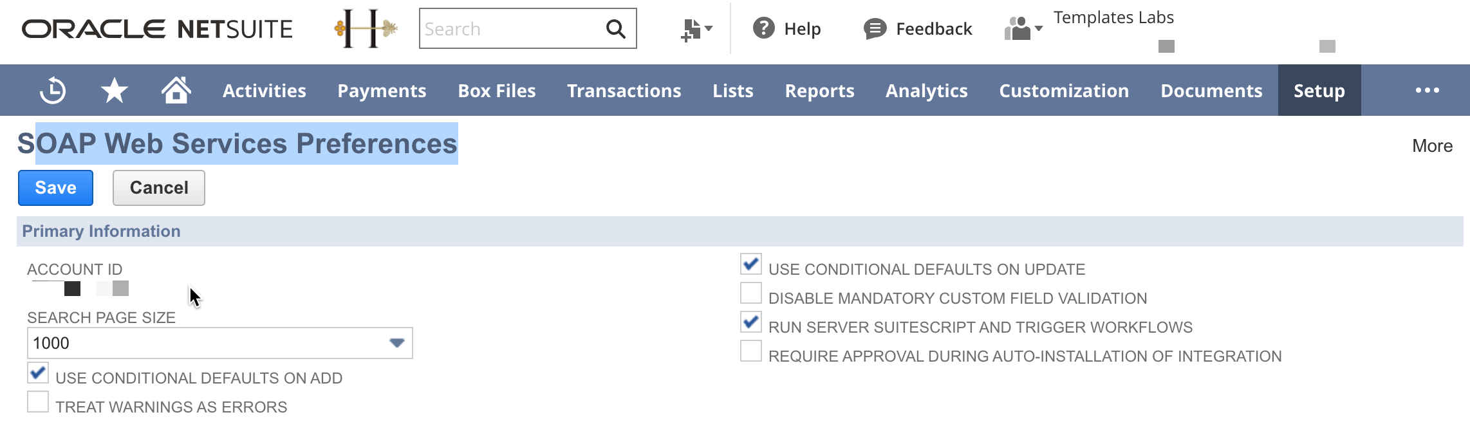
Task: Open the Create New document icon
Action: pyautogui.click(x=691, y=30)
